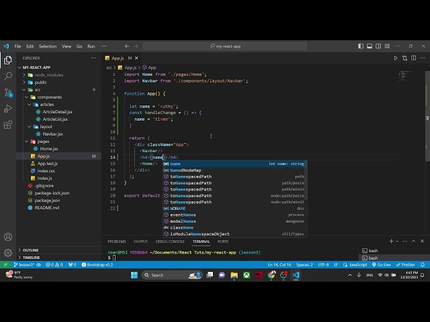Viewport: 430px width, 322px height.
Task: Toggle the primary sidebar visibility
Action: pyautogui.click(x=361, y=46)
